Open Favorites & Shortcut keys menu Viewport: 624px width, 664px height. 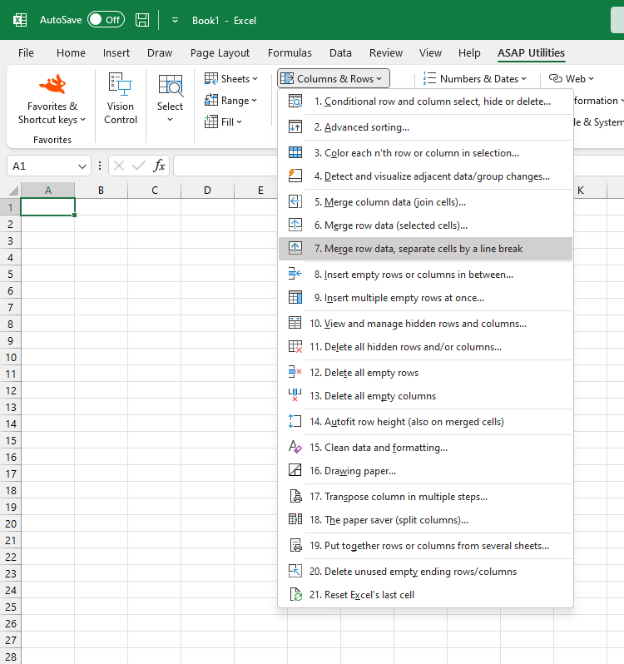[52, 100]
